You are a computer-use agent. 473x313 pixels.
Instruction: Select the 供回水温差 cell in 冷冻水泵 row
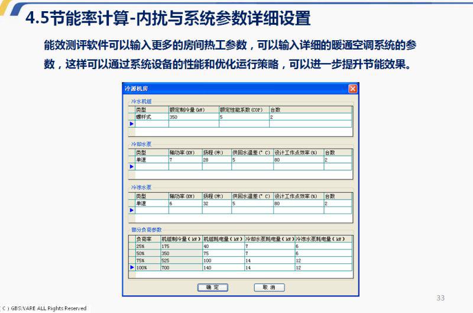tap(252, 203)
